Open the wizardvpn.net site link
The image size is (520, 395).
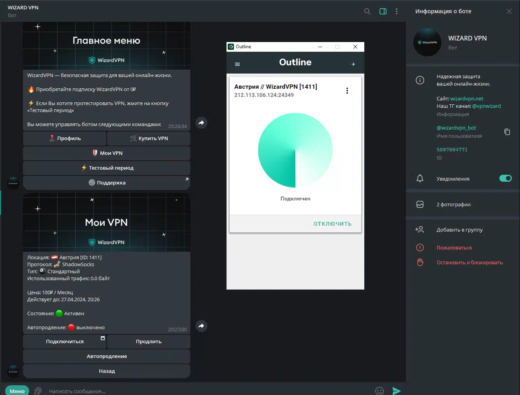(467, 98)
